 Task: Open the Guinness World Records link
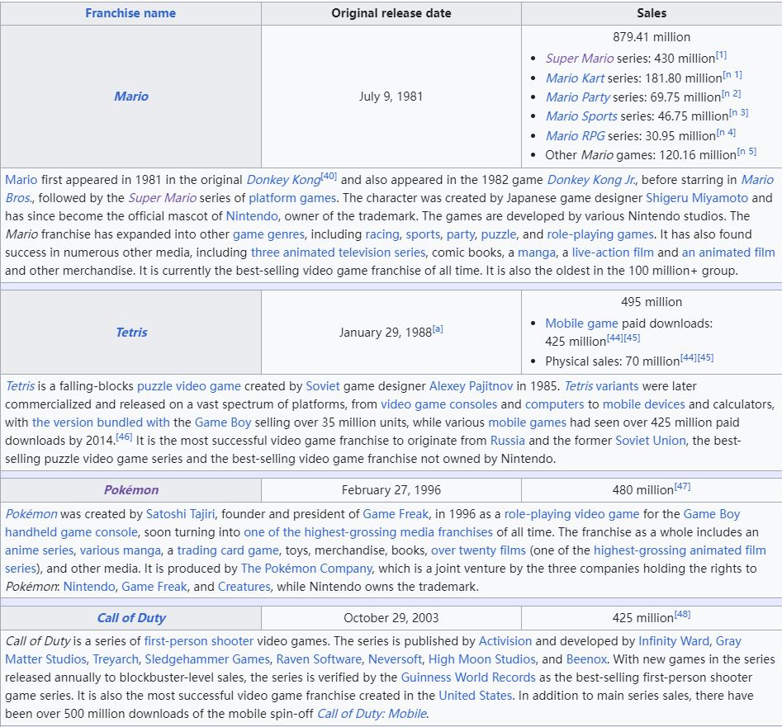click(468, 677)
